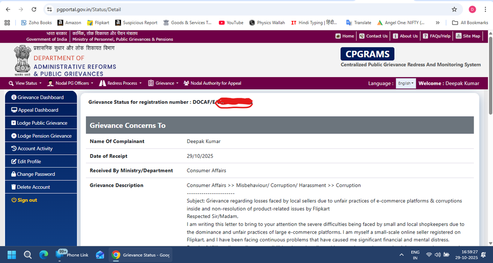
Task: Open the Windows Start menu
Action: pyautogui.click(x=12, y=254)
